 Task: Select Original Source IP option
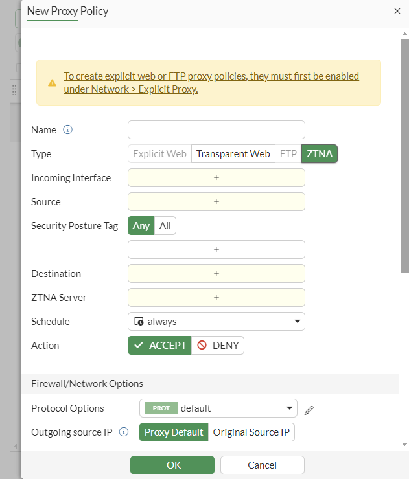pos(251,432)
